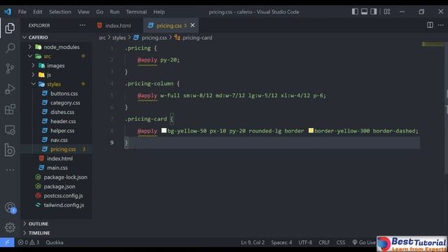This screenshot has width=448, height=252.
Task: Select pricing.css in the explorer tree
Action: pos(63,149)
